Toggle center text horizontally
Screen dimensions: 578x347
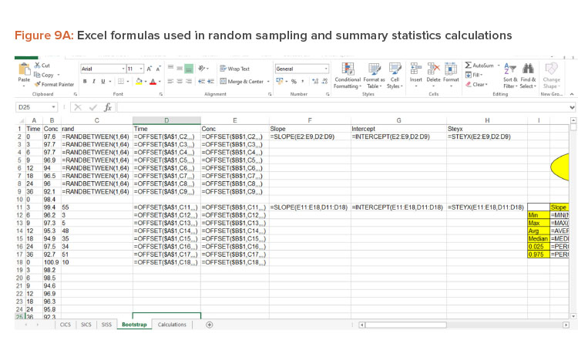pos(180,82)
